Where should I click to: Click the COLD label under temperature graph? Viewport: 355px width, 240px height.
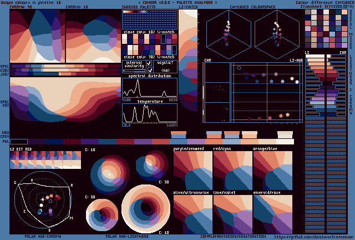pyautogui.click(x=126, y=125)
